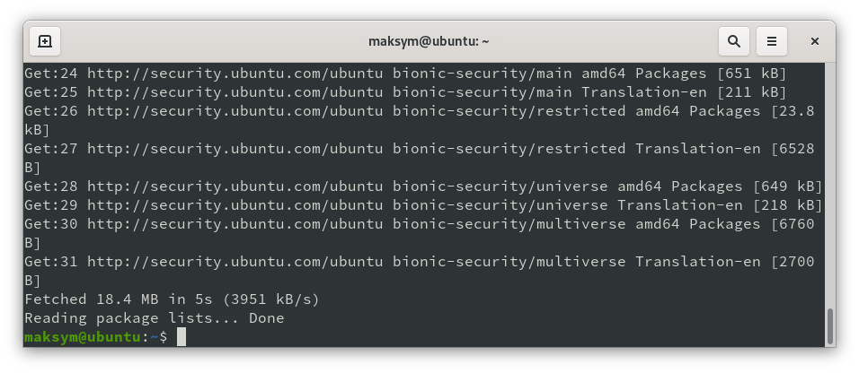Click the URL on the Get:24 line

(x=235, y=74)
